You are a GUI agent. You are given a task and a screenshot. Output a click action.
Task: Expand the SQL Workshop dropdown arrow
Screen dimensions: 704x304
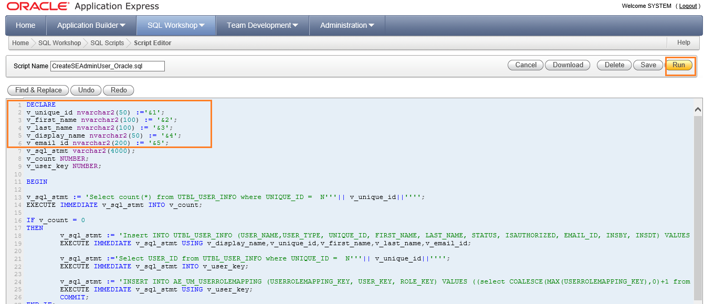pyautogui.click(x=202, y=25)
